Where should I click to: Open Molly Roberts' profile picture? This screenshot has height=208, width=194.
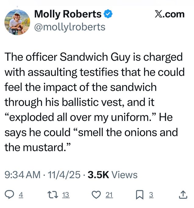[x=17, y=21]
